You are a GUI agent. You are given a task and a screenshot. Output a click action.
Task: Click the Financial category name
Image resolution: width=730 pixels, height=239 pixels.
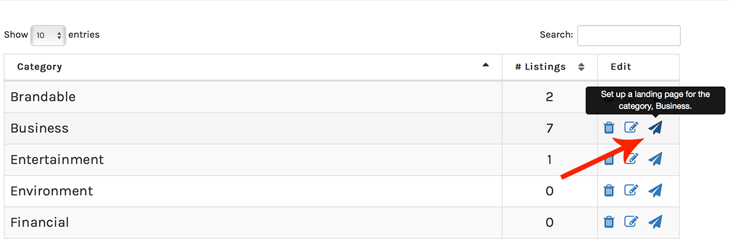pos(40,223)
